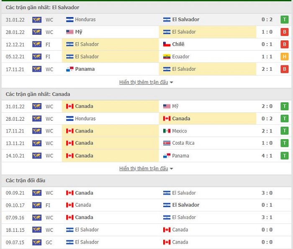Click the Mexico flag icon
The width and height of the screenshot is (293, 249).
point(167,131)
